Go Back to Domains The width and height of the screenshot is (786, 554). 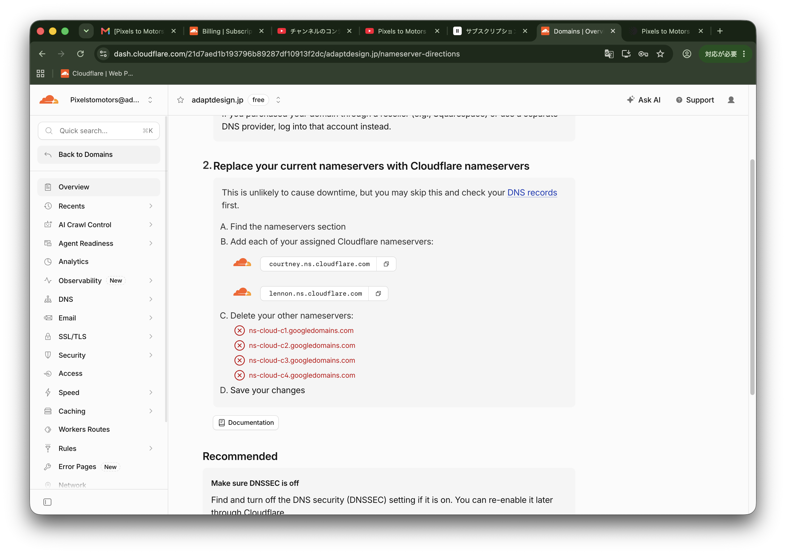(99, 154)
